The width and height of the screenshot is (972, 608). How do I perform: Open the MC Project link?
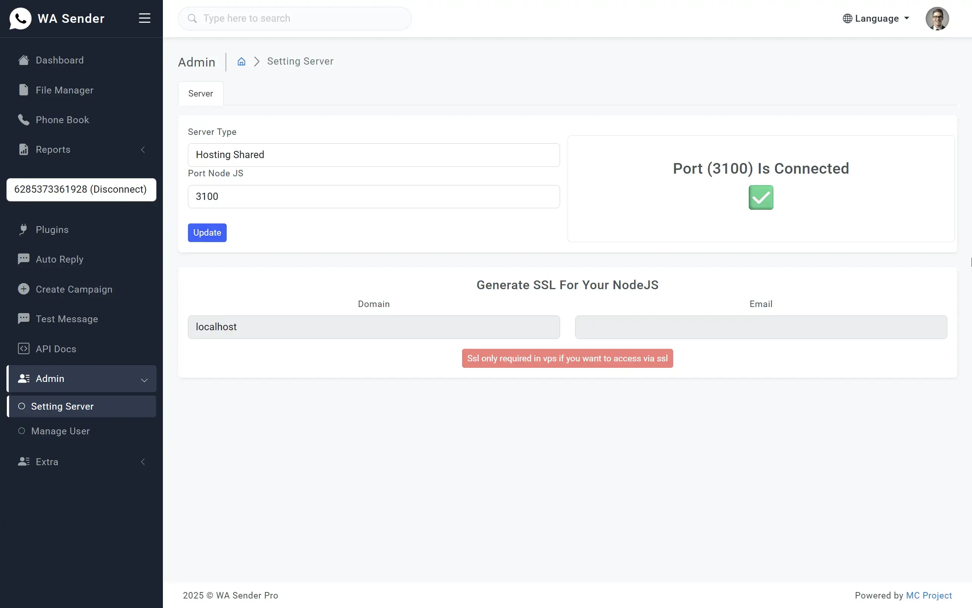click(x=929, y=595)
